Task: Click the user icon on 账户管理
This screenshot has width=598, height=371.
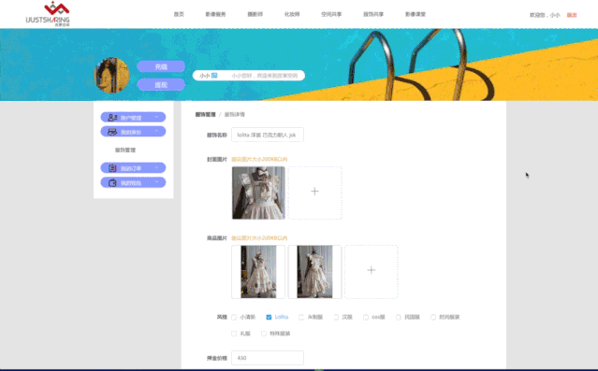Action: (112, 118)
